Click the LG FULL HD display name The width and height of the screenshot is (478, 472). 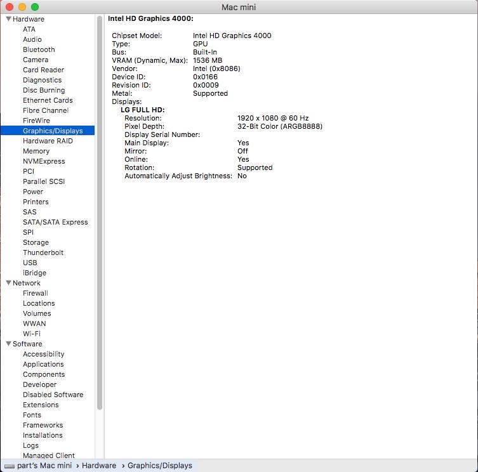pyautogui.click(x=143, y=110)
